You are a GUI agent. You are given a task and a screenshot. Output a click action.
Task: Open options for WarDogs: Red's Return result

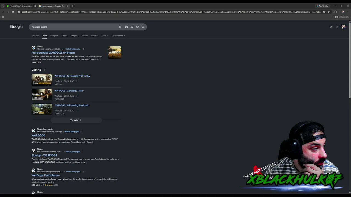point(83,172)
